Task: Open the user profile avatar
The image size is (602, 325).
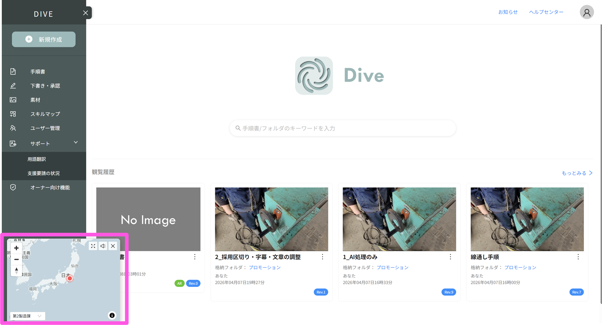Action: click(587, 12)
